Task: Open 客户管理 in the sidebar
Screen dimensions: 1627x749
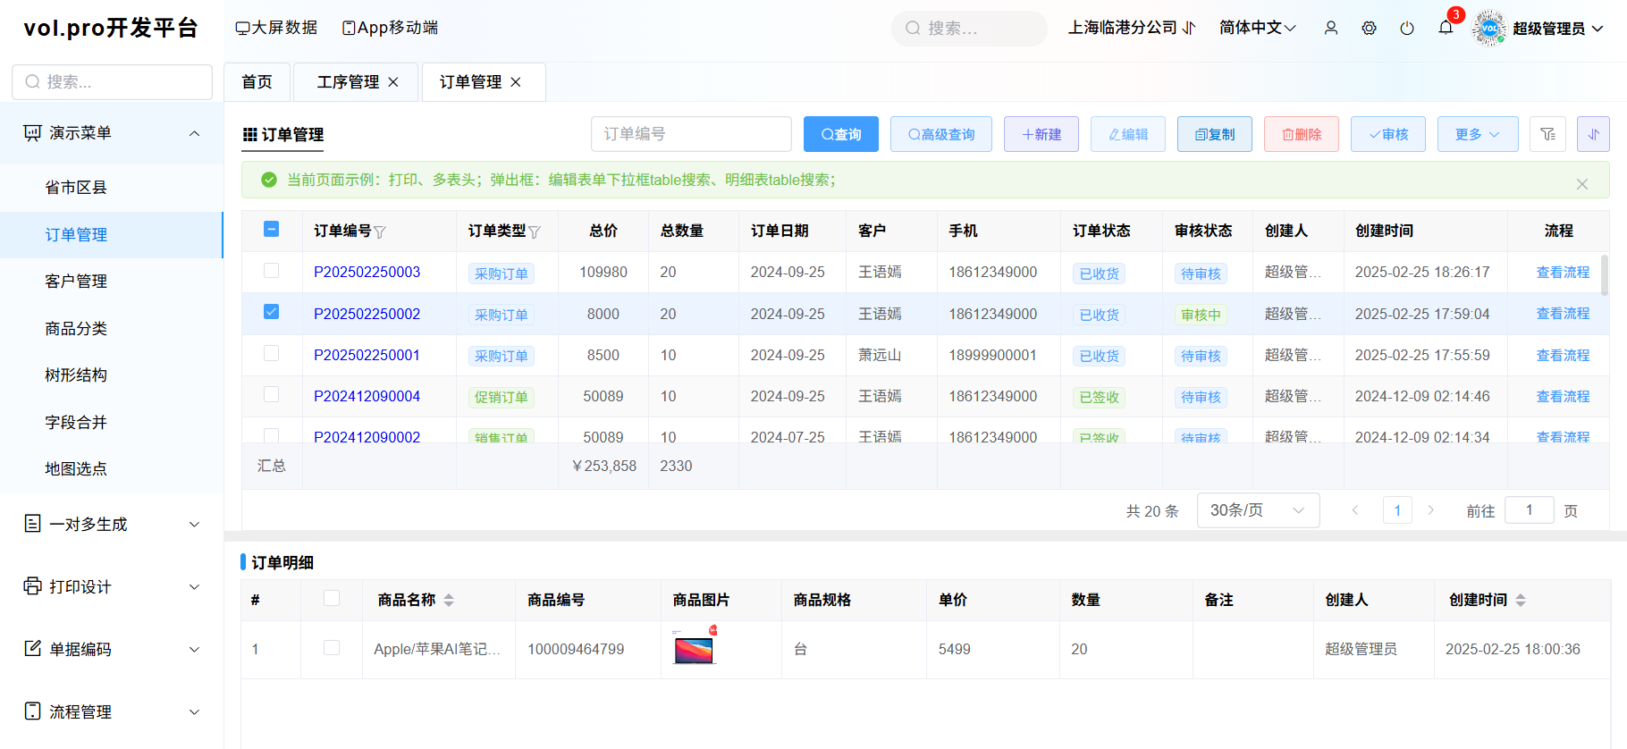Action: pyautogui.click(x=76, y=282)
